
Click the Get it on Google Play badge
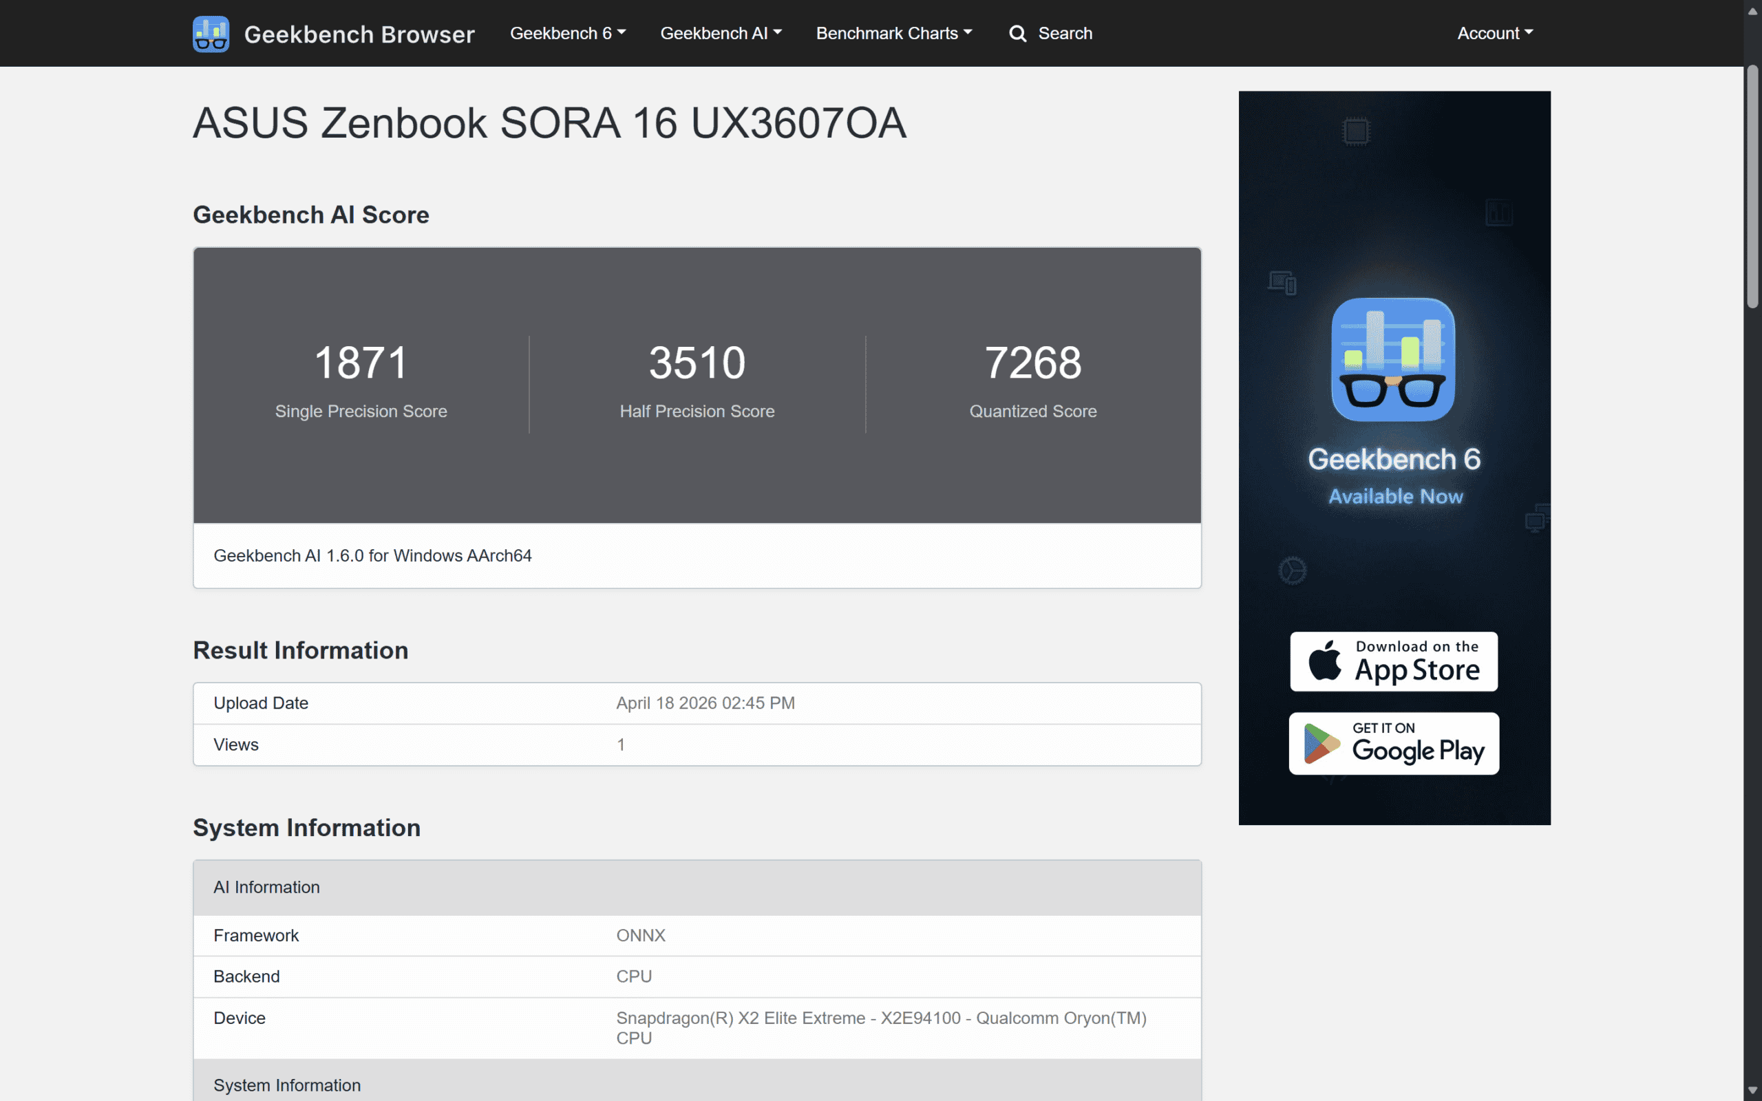[x=1393, y=743]
